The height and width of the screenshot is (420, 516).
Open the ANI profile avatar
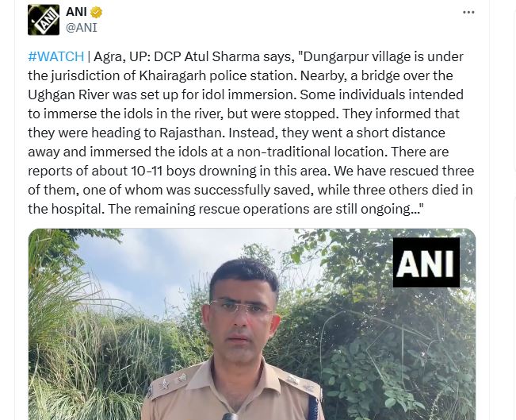(44, 20)
